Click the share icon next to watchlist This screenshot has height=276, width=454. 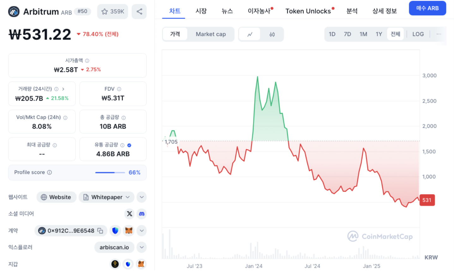(139, 12)
